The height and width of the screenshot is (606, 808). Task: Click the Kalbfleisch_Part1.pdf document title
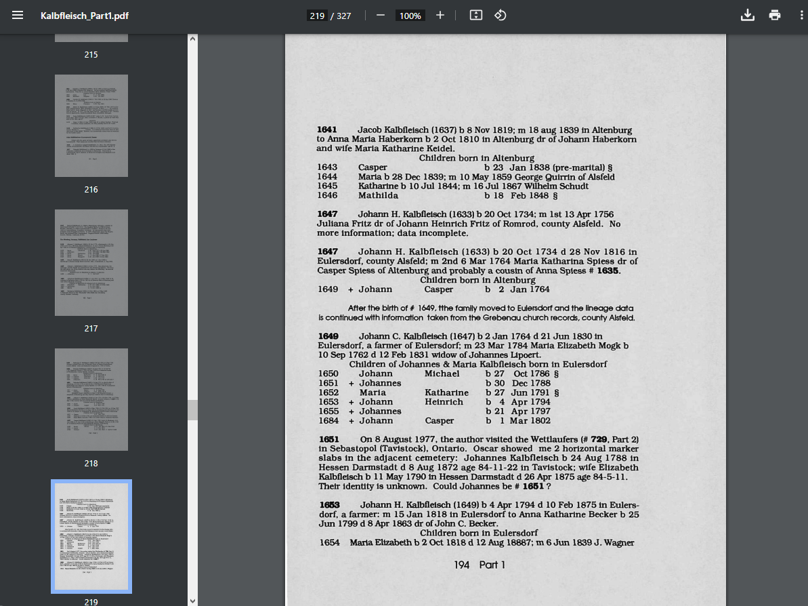[x=85, y=16]
